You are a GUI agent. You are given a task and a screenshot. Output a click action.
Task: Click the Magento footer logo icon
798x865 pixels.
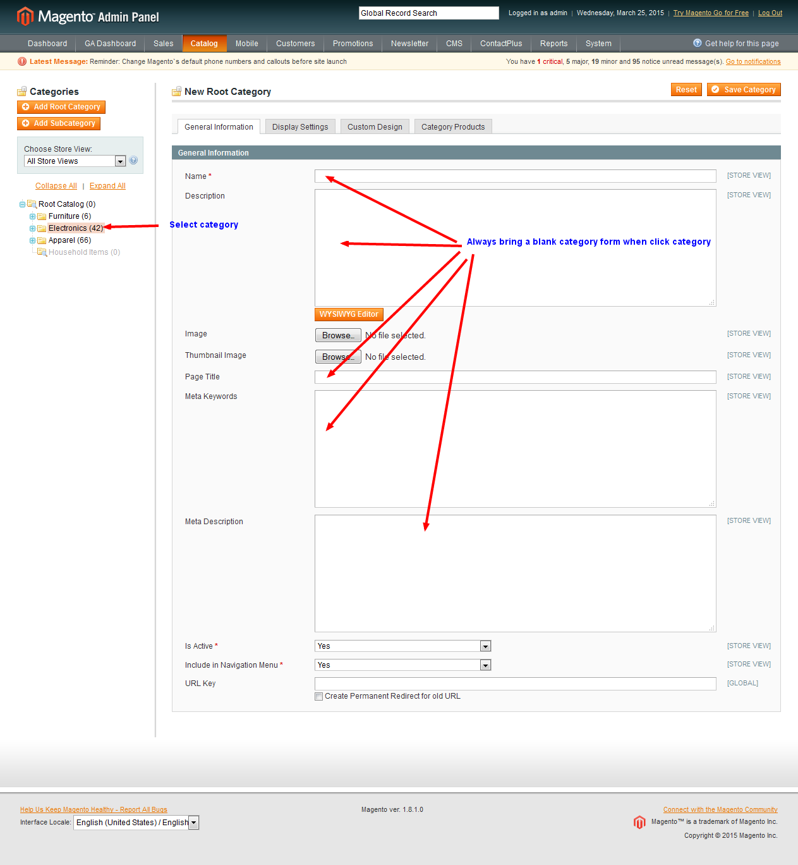(x=639, y=822)
